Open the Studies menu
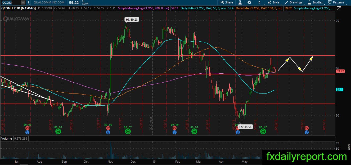351x165 pixels. (315, 2)
